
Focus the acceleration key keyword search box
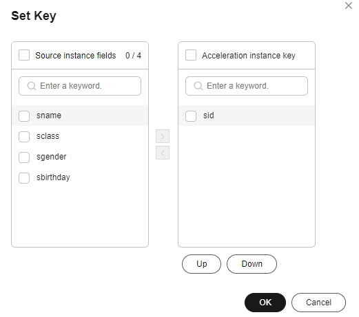247,86
